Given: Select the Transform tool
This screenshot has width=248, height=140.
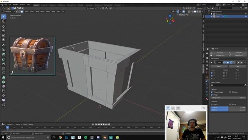Looking at the screenshot, I should point(3,40).
